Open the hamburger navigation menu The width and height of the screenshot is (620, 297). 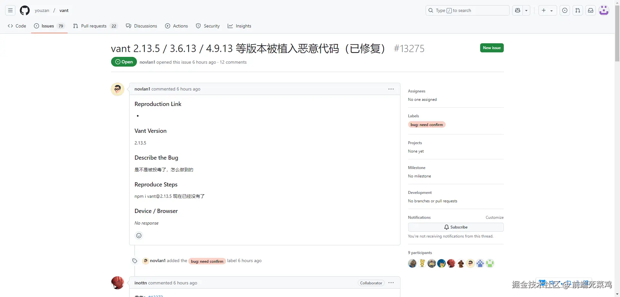click(x=10, y=10)
